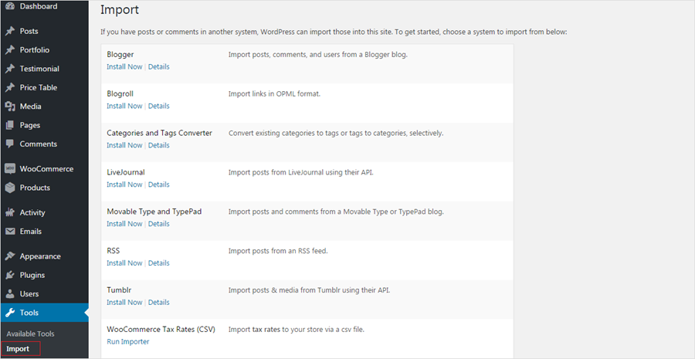
Task: Click the Media icon in sidebar
Action: click(9, 107)
